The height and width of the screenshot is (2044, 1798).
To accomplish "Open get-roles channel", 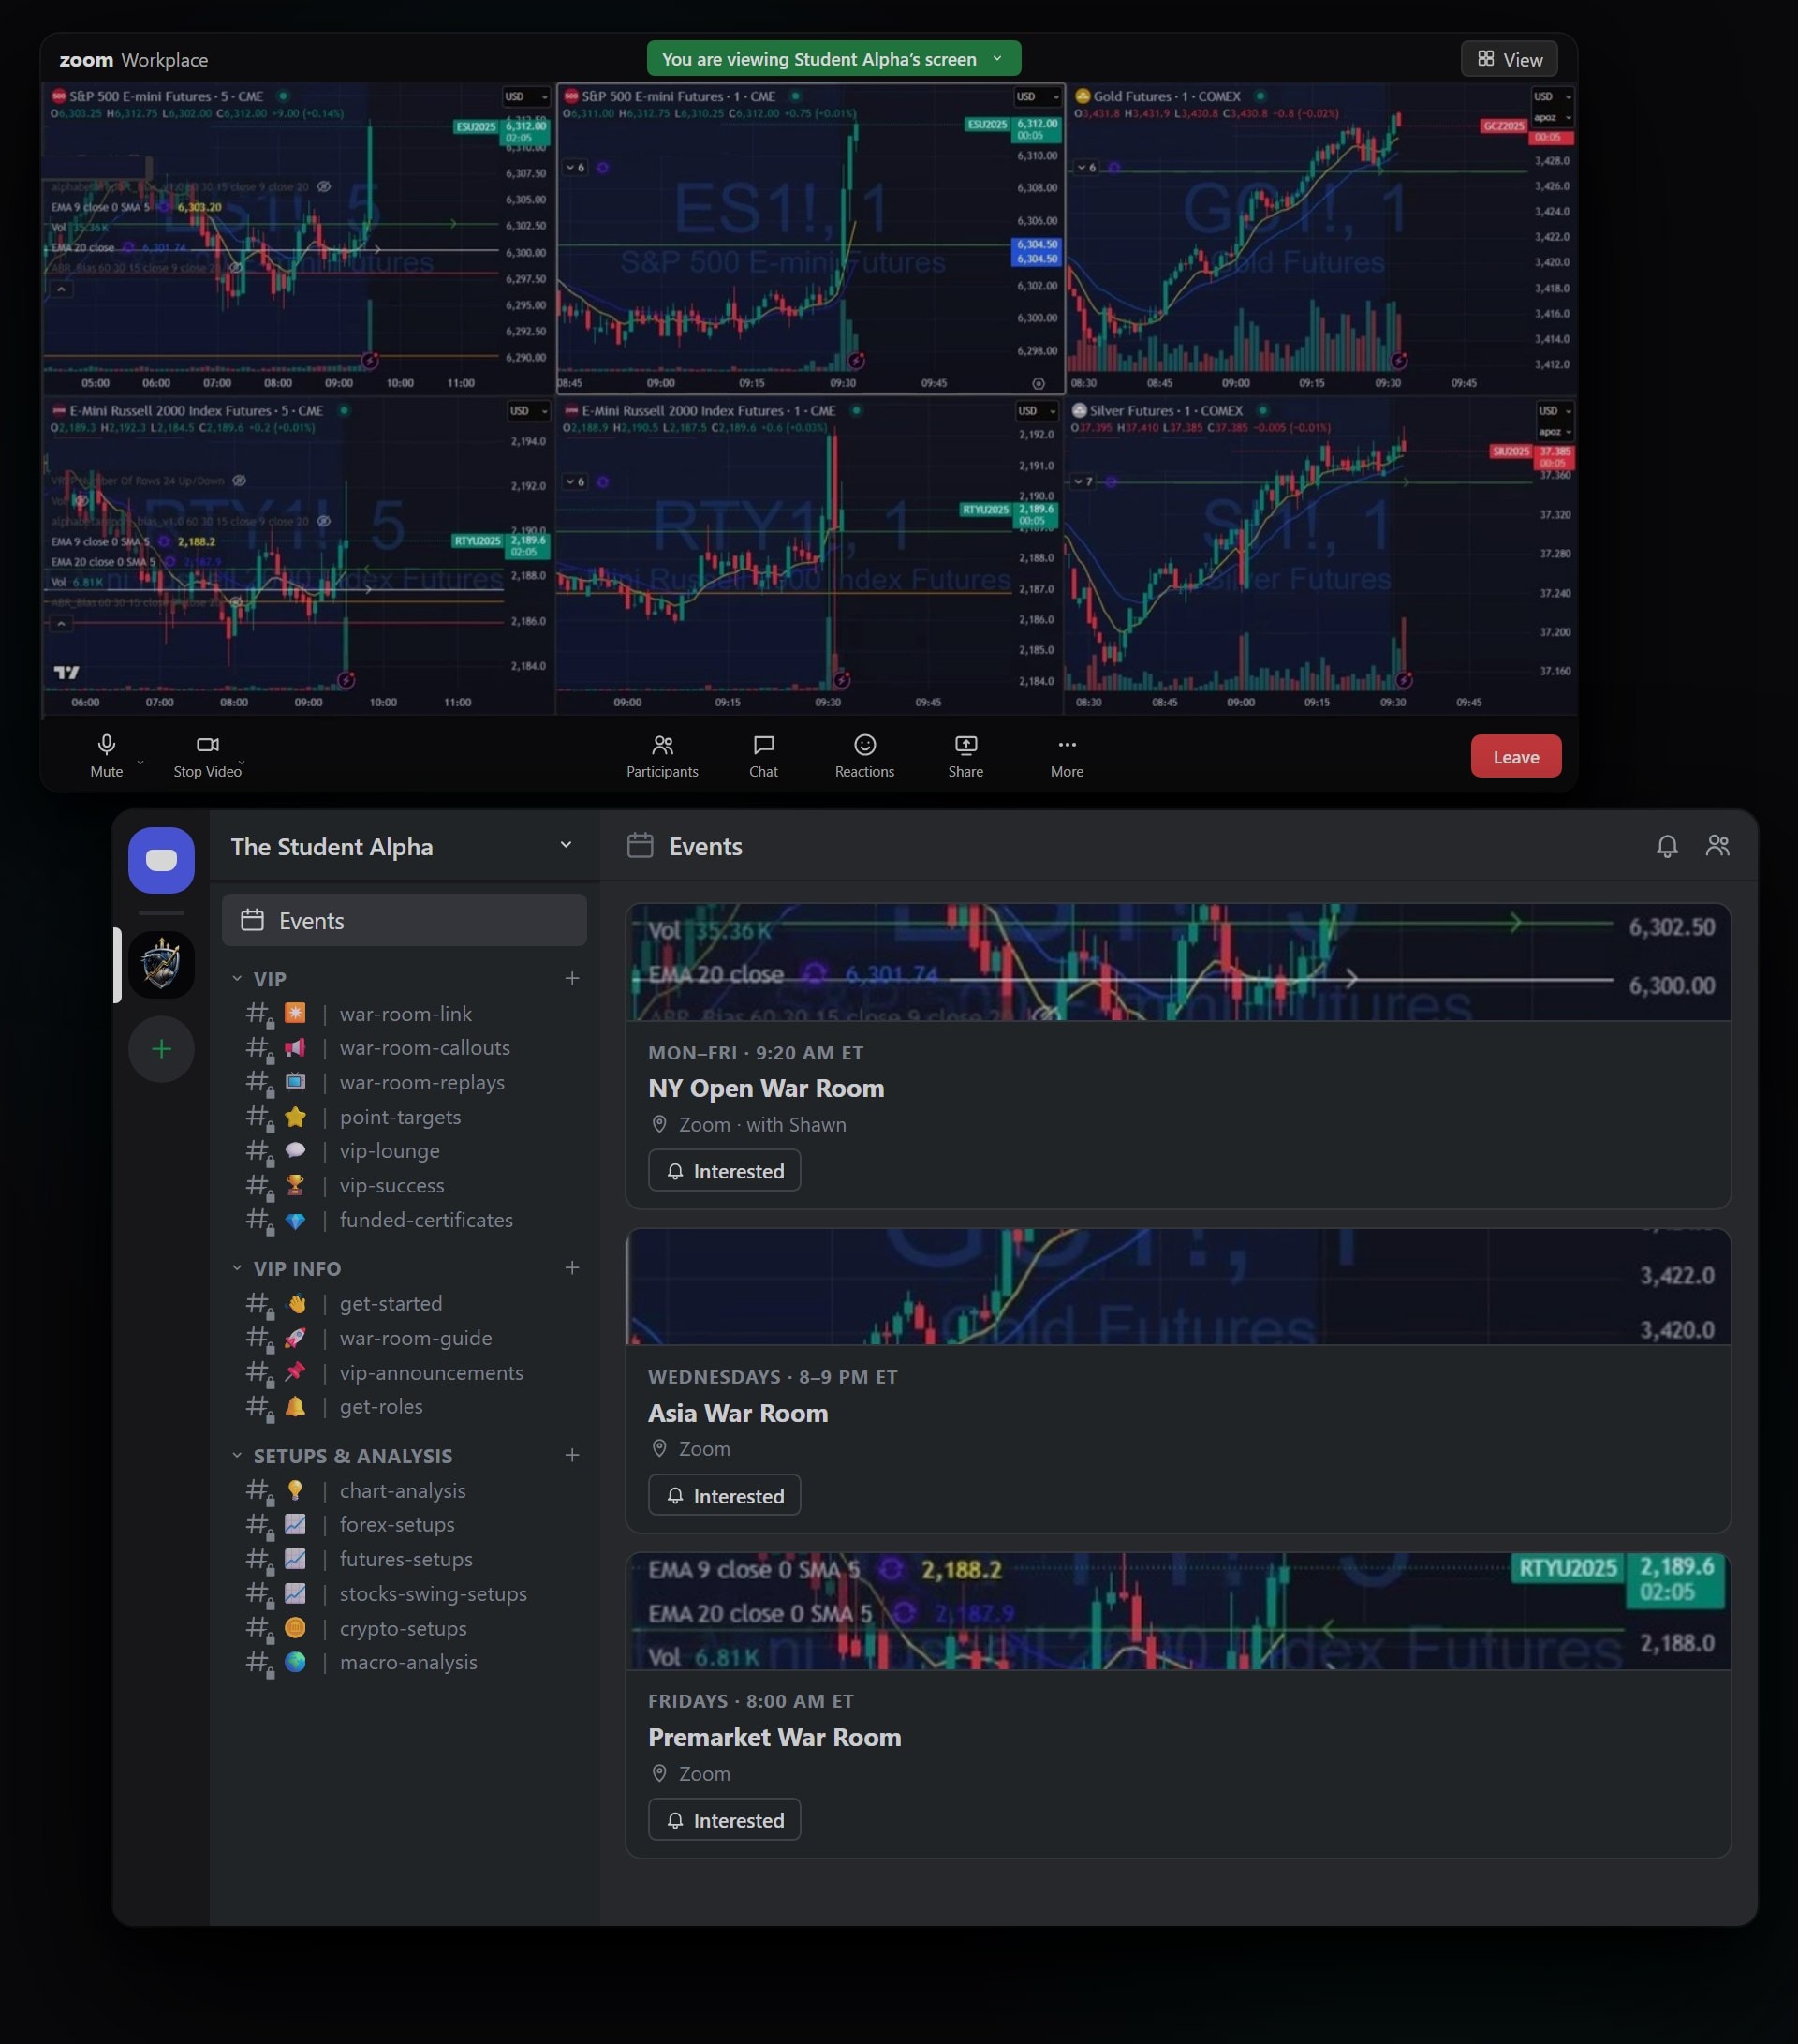I will [404, 1407].
